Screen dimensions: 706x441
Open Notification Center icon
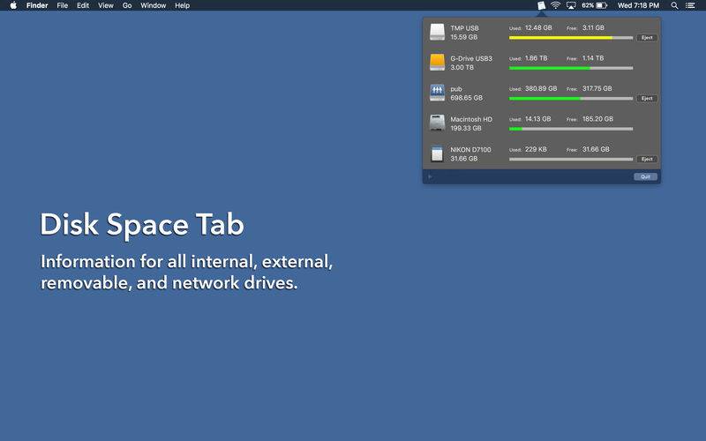pos(690,5)
